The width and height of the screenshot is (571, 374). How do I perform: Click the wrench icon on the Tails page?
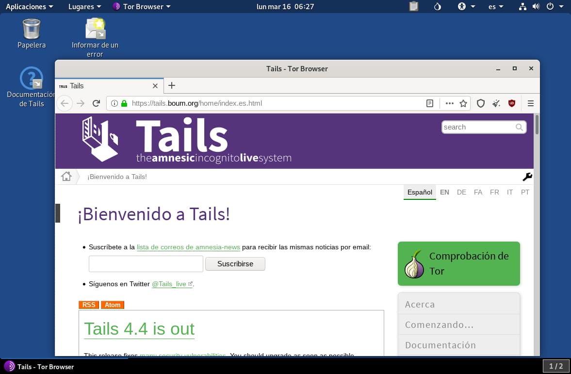pos(527,177)
